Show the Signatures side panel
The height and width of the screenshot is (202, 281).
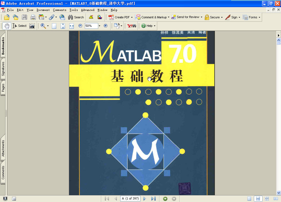coord(3,69)
